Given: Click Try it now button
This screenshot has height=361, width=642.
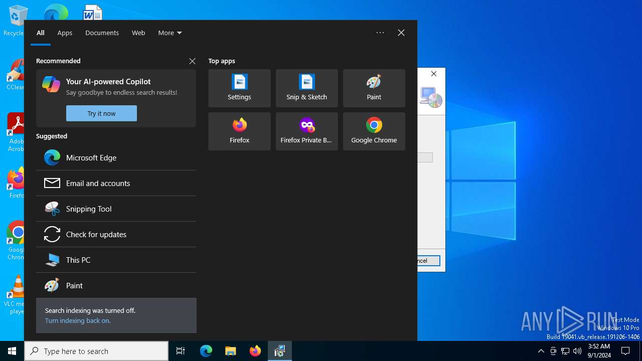Looking at the screenshot, I should coord(101,113).
